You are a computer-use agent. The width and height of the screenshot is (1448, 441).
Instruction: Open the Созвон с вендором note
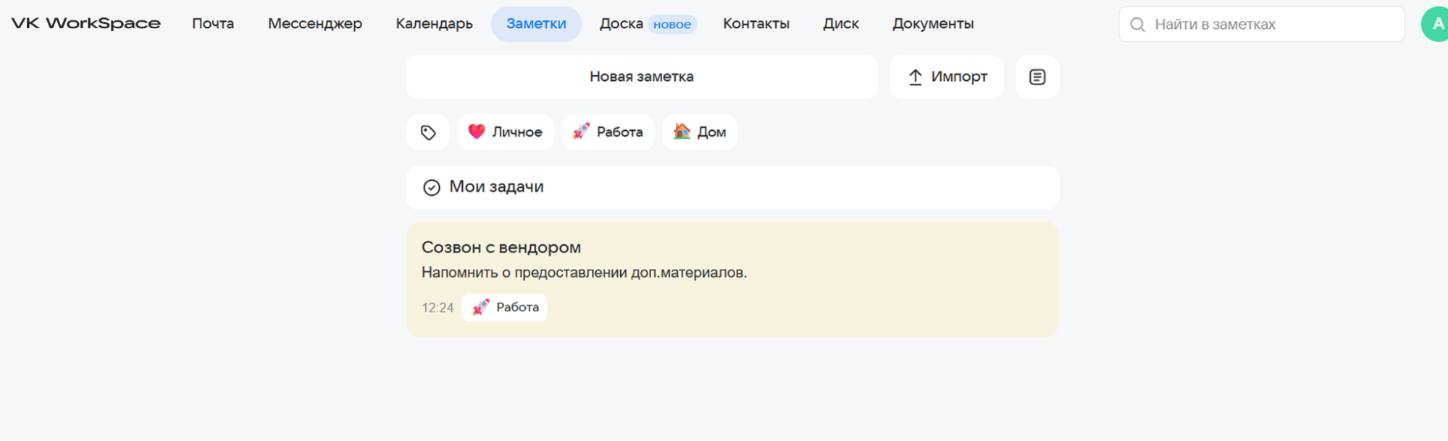[732, 260]
